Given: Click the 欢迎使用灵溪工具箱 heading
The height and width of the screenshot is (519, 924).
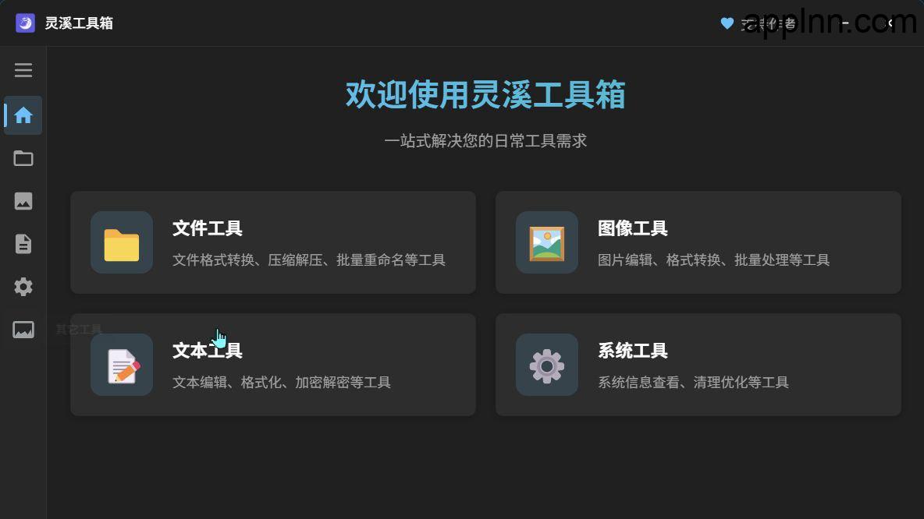Looking at the screenshot, I should [x=485, y=95].
